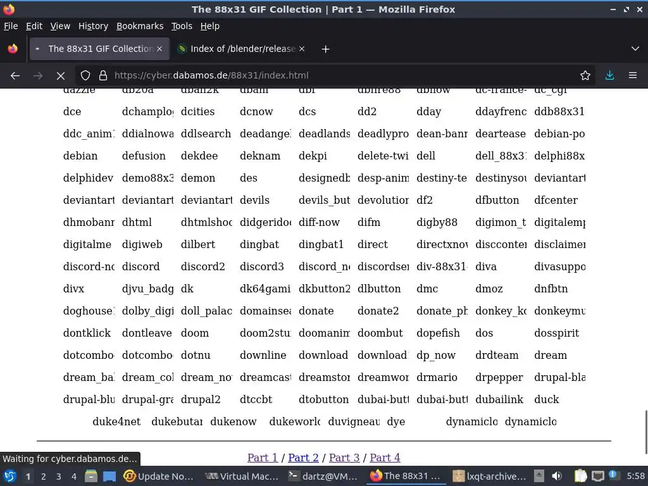This screenshot has width=648, height=486.
Task: Open Firefox View button in the tab bar
Action: pos(13,49)
